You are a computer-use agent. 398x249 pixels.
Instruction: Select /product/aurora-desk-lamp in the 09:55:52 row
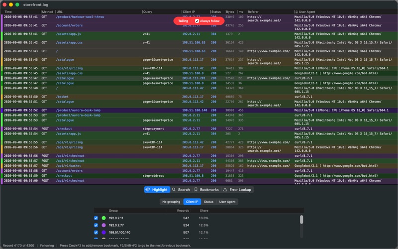coord(78,110)
